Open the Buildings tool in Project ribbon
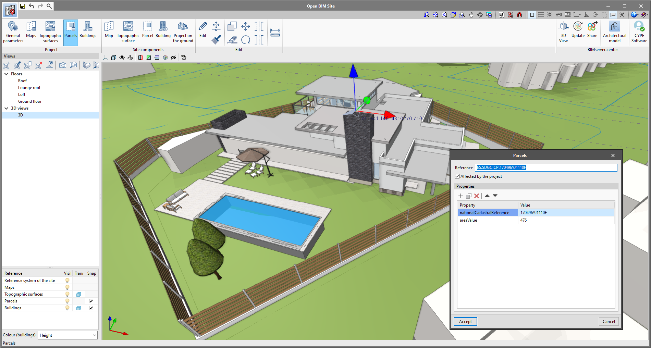 88,30
